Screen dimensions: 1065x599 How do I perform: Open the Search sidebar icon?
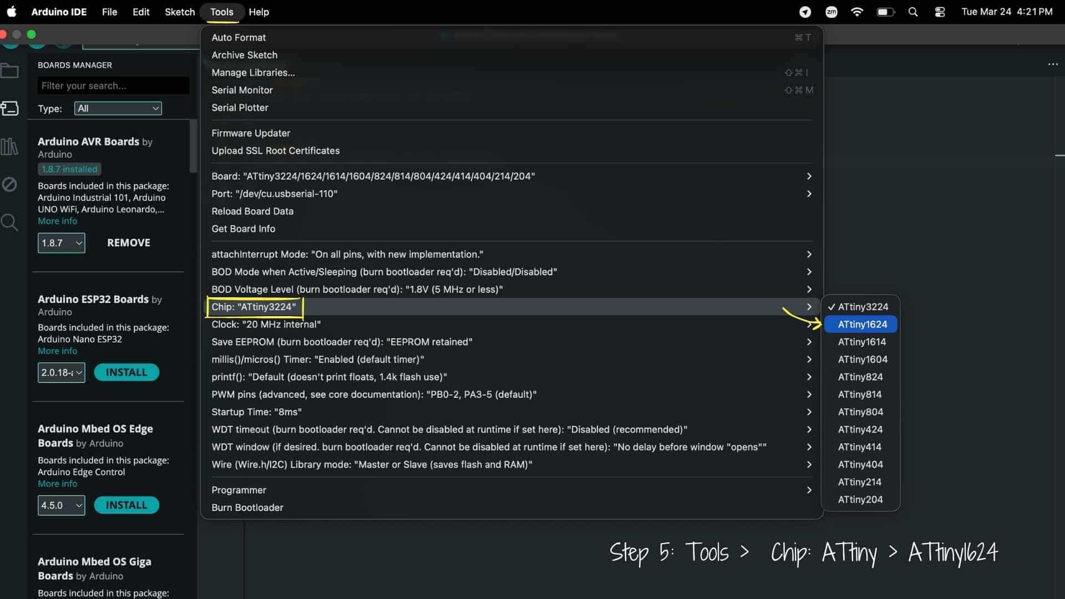click(x=9, y=222)
